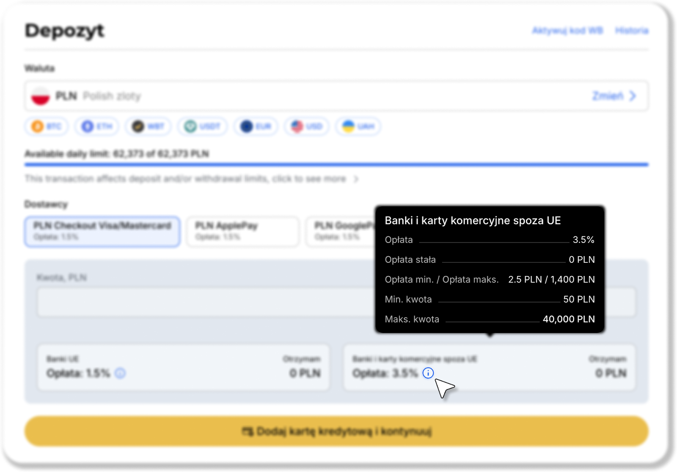Choose the PLN ApplePay provider
677x472 pixels.
click(242, 231)
